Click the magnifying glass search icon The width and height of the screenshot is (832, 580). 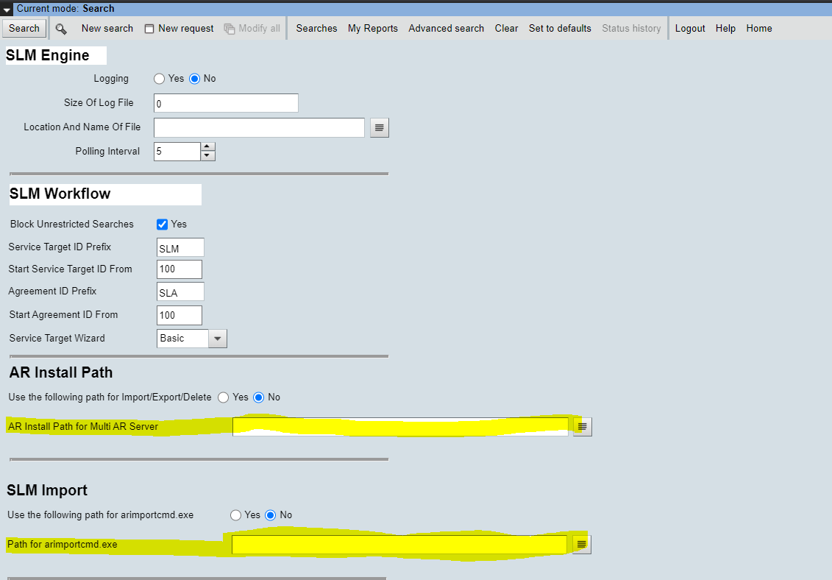(60, 29)
